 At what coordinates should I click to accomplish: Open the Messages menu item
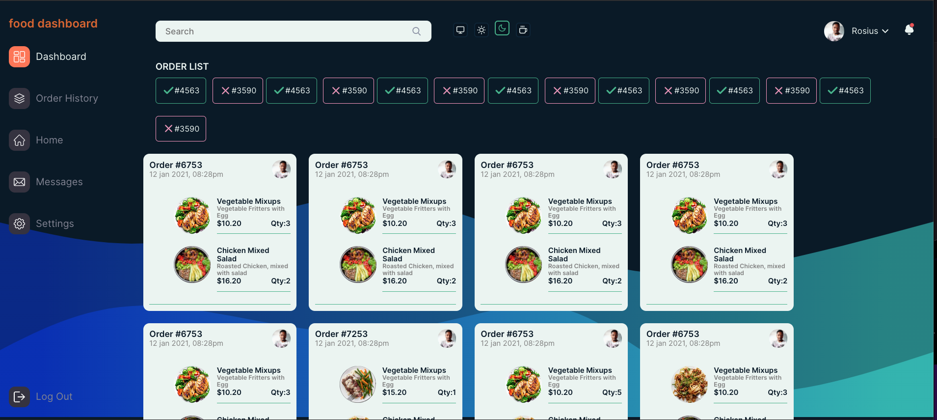[x=46, y=182]
